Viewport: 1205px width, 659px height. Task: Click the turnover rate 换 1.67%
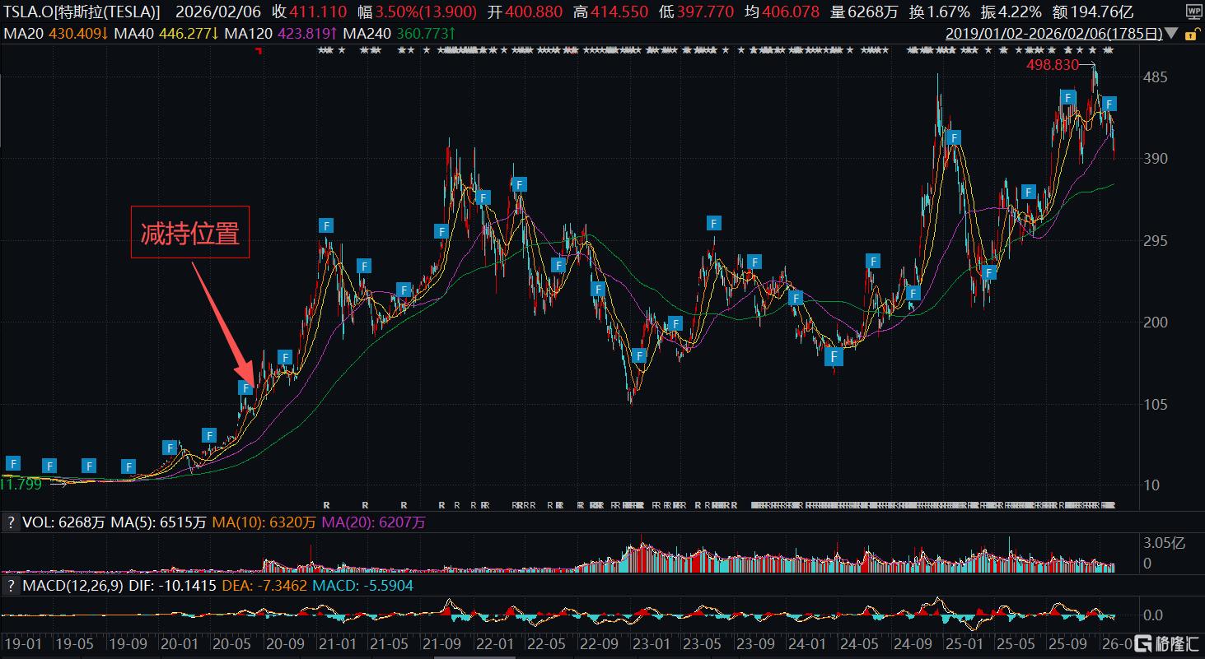coord(939,12)
